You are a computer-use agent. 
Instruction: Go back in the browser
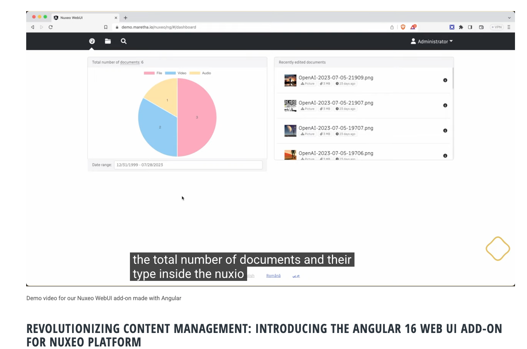(33, 27)
